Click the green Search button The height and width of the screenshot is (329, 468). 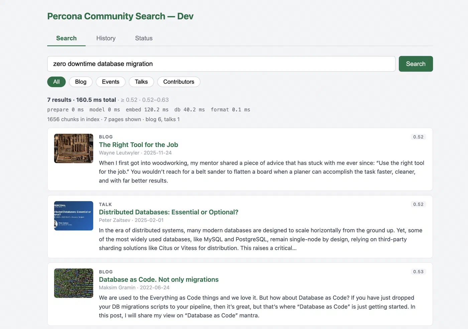tap(416, 64)
